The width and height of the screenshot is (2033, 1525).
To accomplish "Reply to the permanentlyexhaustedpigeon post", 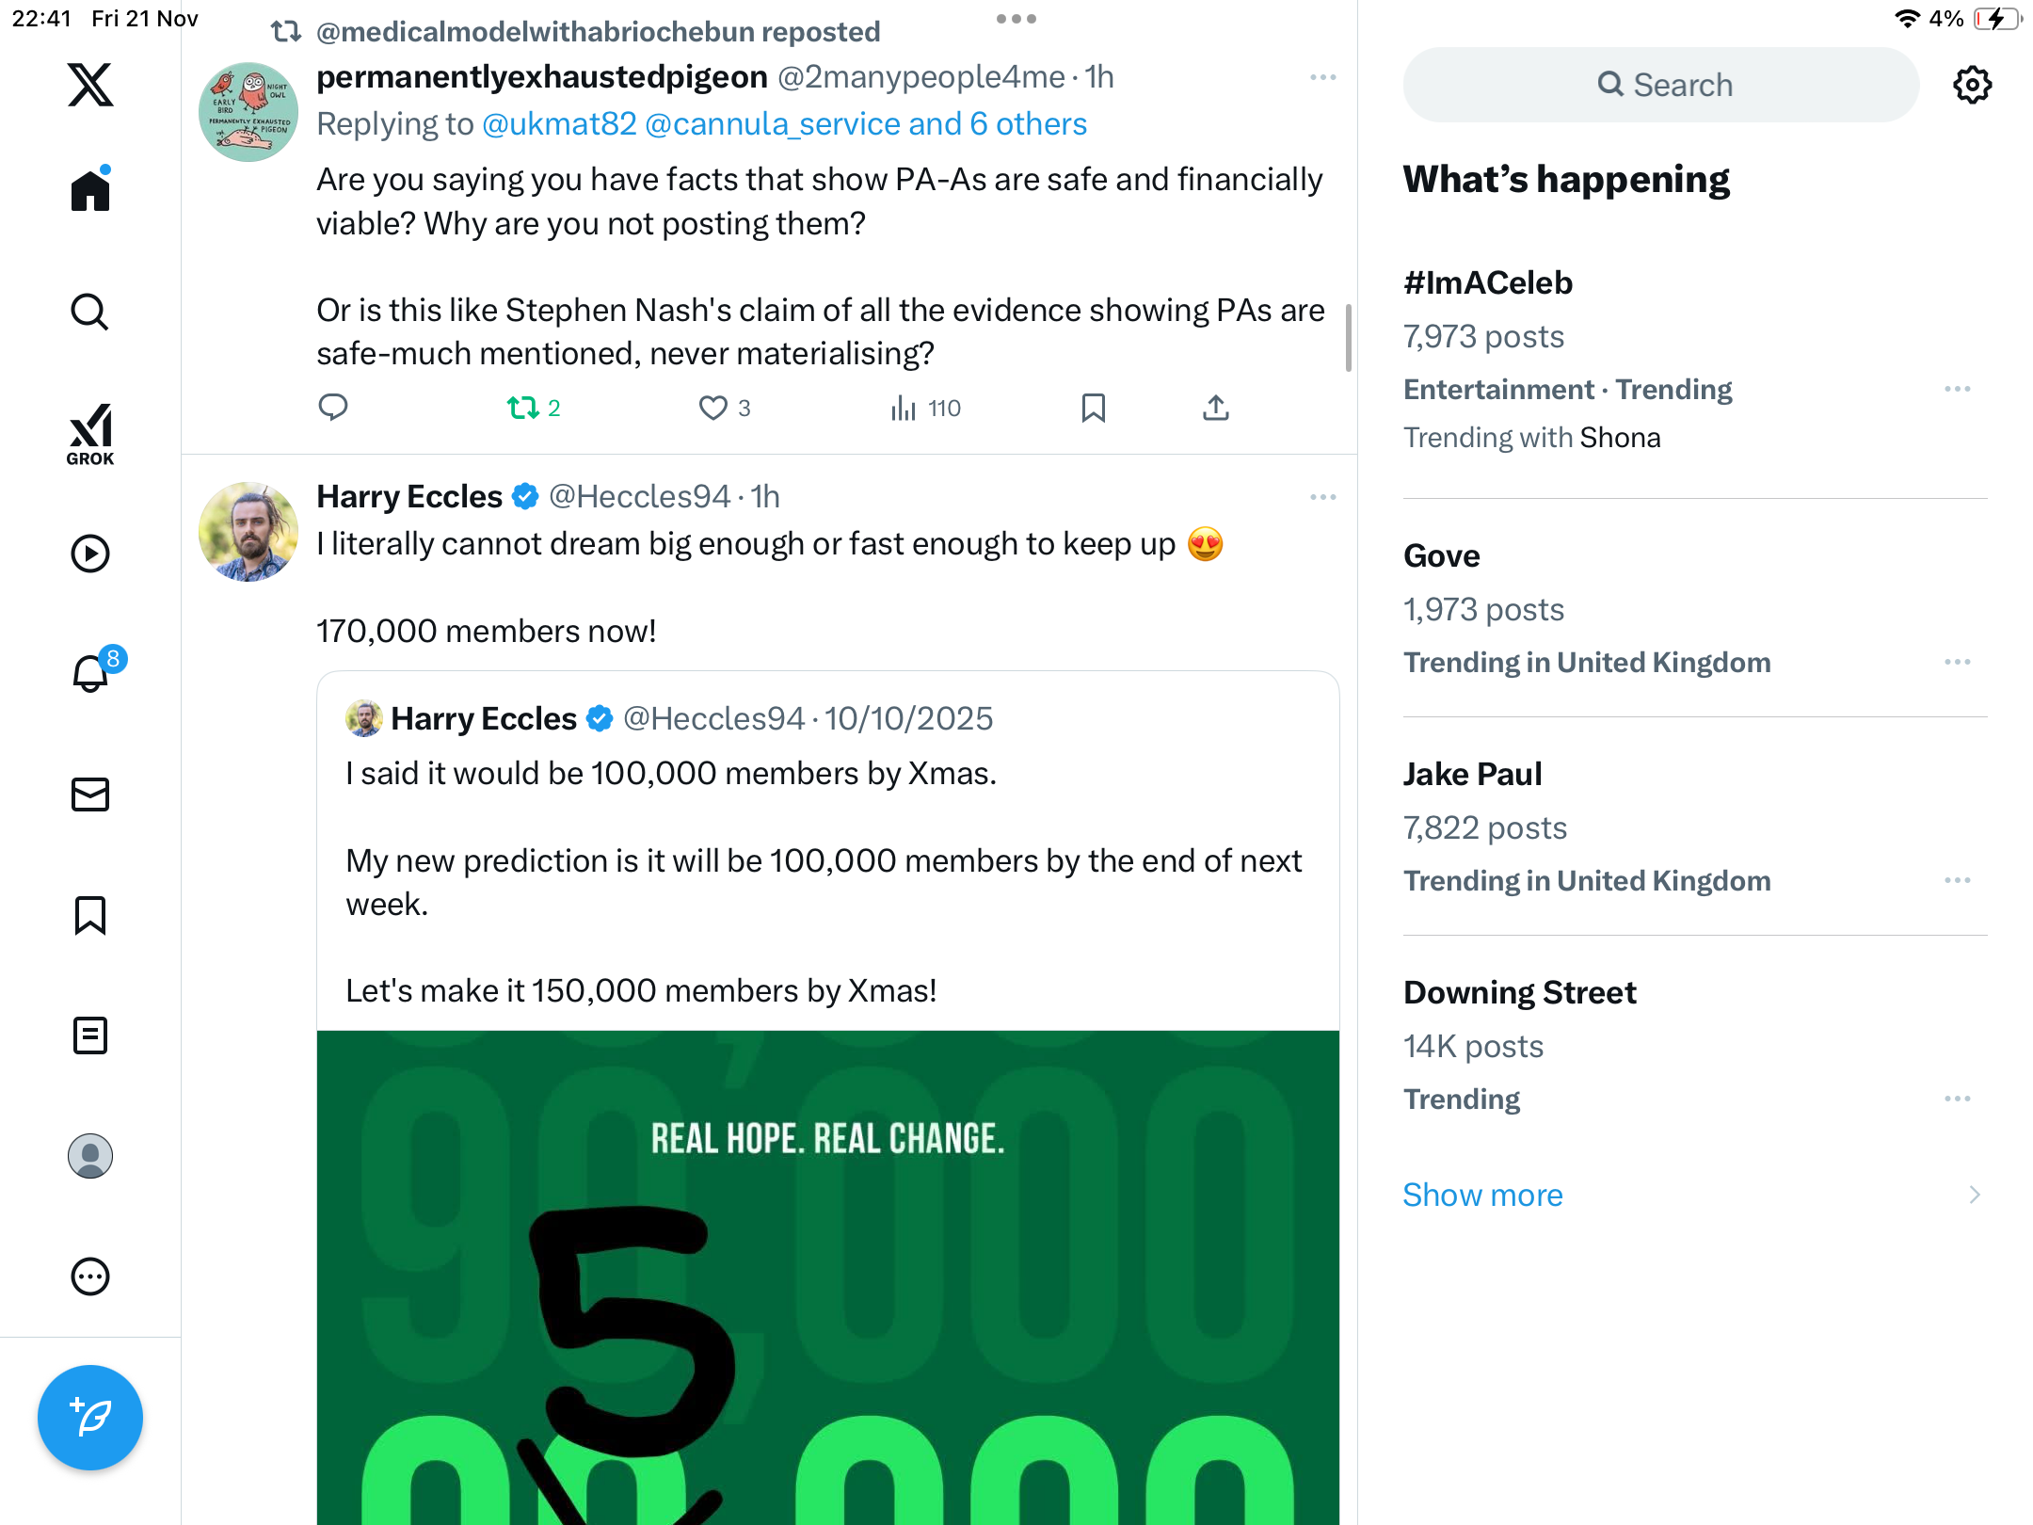I will [333, 408].
